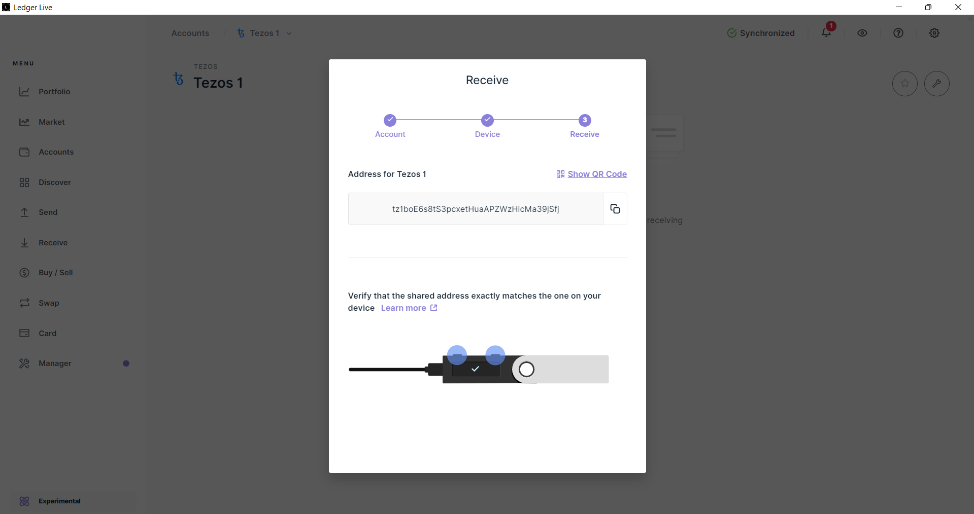Click the Tezos 1 account title
Image resolution: width=974 pixels, height=514 pixels.
pos(218,83)
